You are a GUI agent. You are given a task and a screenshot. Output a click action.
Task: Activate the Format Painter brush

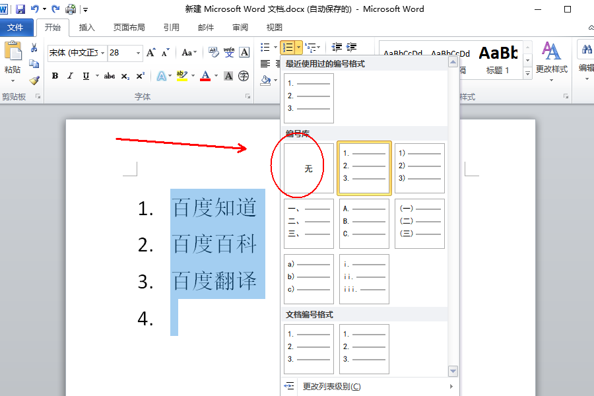pos(34,81)
